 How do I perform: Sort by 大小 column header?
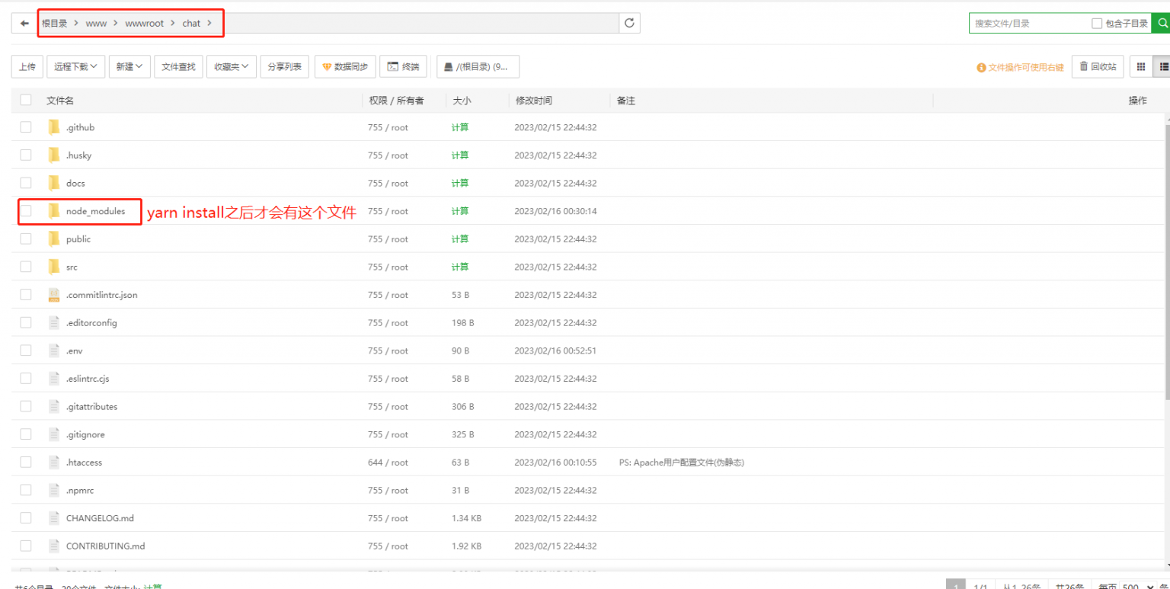(x=462, y=101)
